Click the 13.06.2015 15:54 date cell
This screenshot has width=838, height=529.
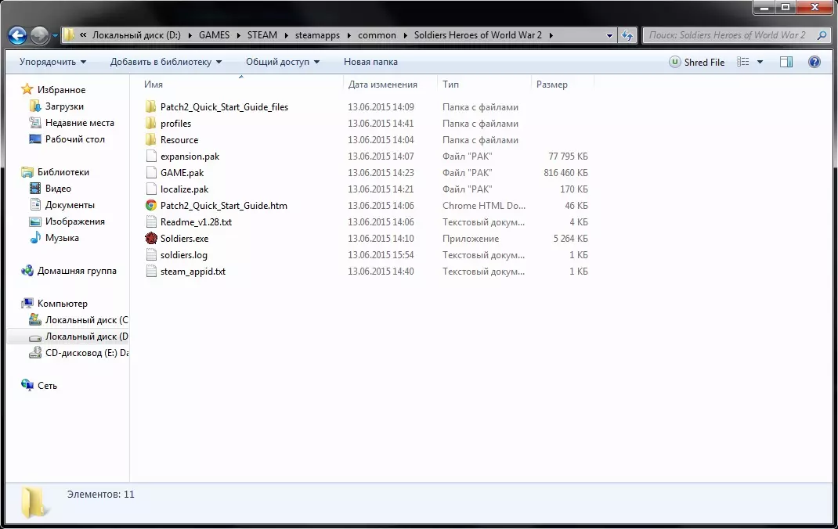click(x=381, y=255)
